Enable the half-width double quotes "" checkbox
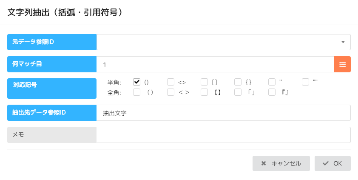 [x=305, y=82]
